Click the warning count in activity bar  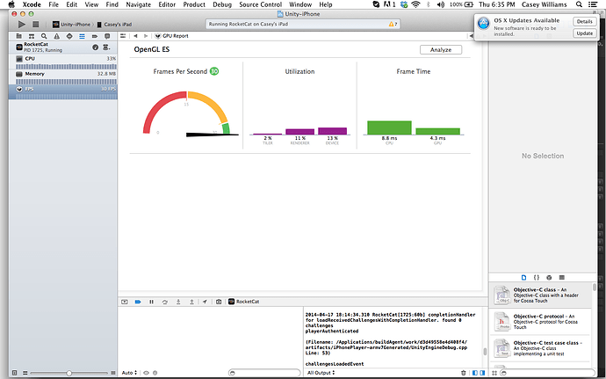[x=393, y=24]
